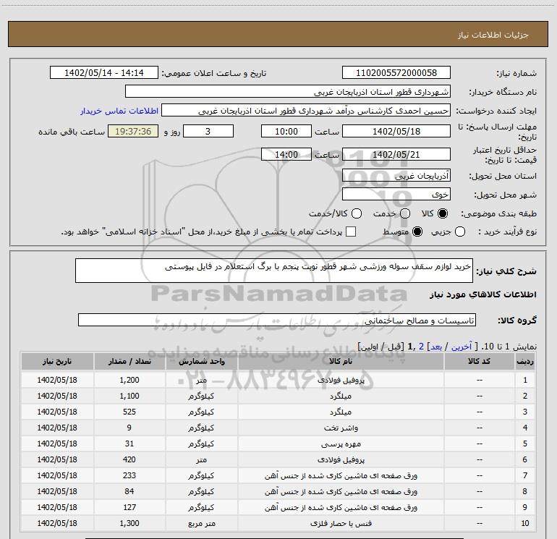
Task: Select the فنس یا حصار فلزی item
Action: 341,523
